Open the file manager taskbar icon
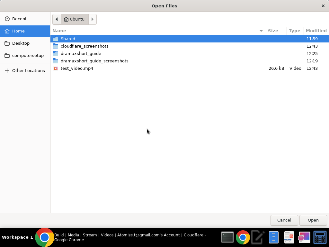 click(273, 237)
